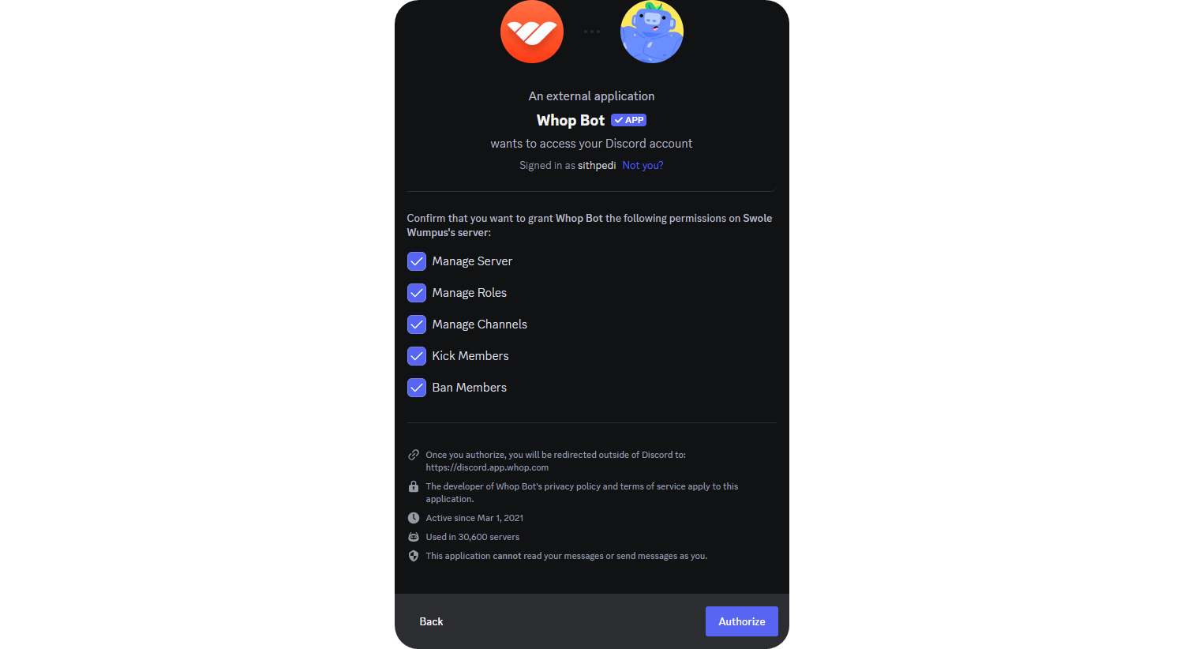Image resolution: width=1184 pixels, height=649 pixels.
Task: Uncheck the Manage Server permission
Action: (x=416, y=261)
